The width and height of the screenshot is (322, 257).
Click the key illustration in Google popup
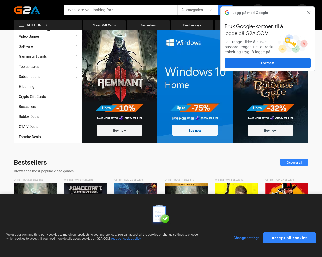(x=293, y=44)
